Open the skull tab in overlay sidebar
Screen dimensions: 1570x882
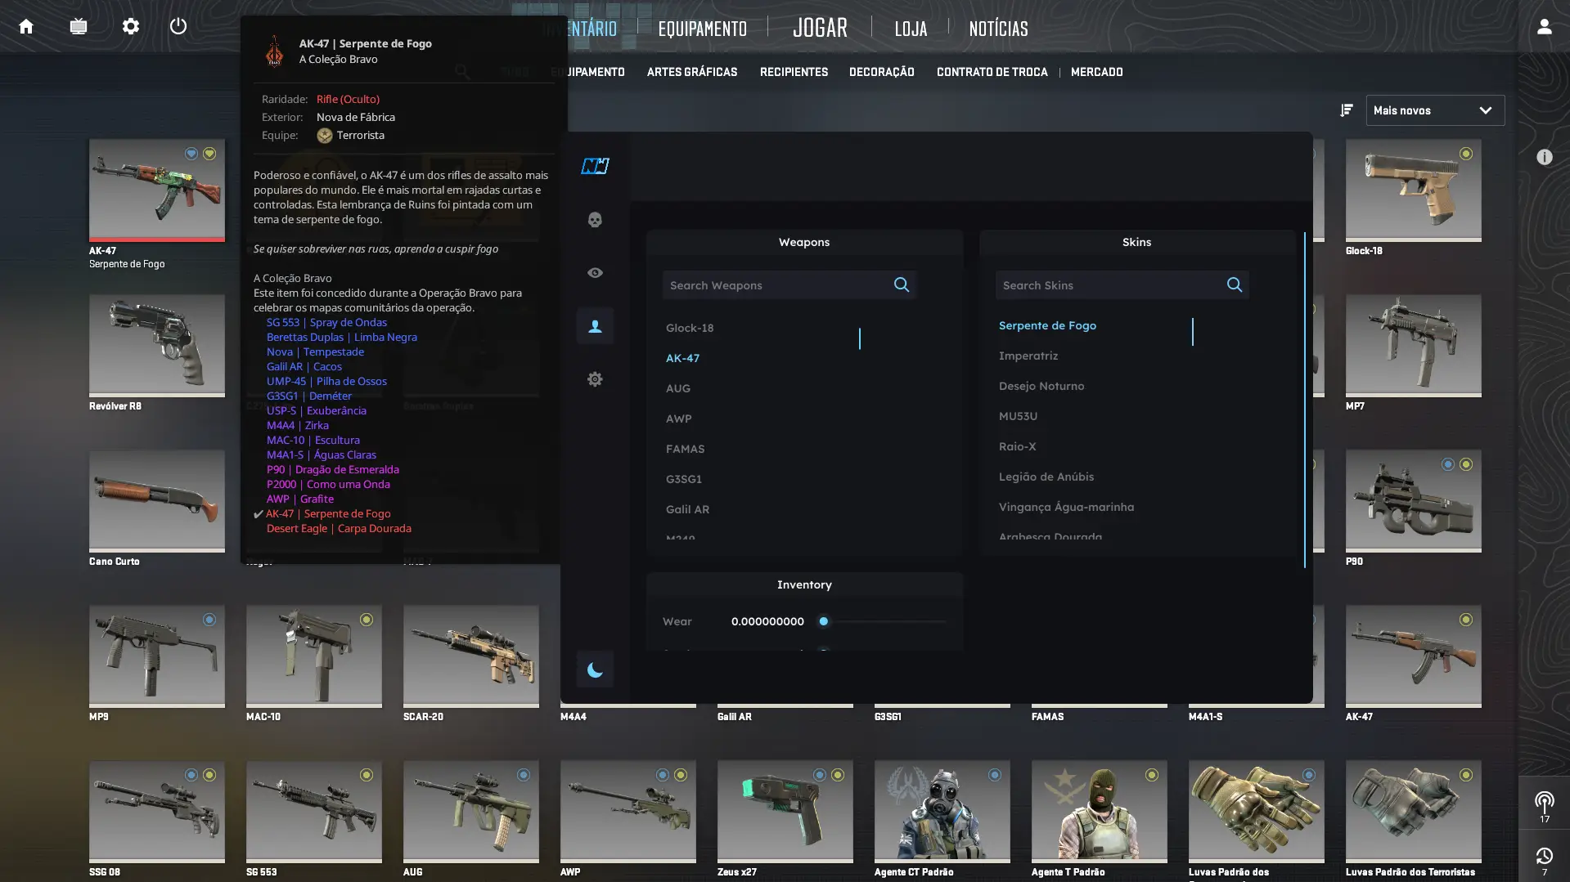pos(595,220)
